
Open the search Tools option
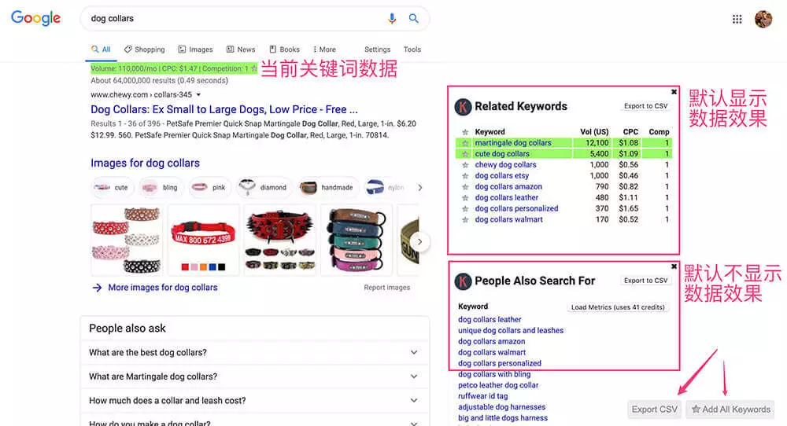pyautogui.click(x=412, y=49)
